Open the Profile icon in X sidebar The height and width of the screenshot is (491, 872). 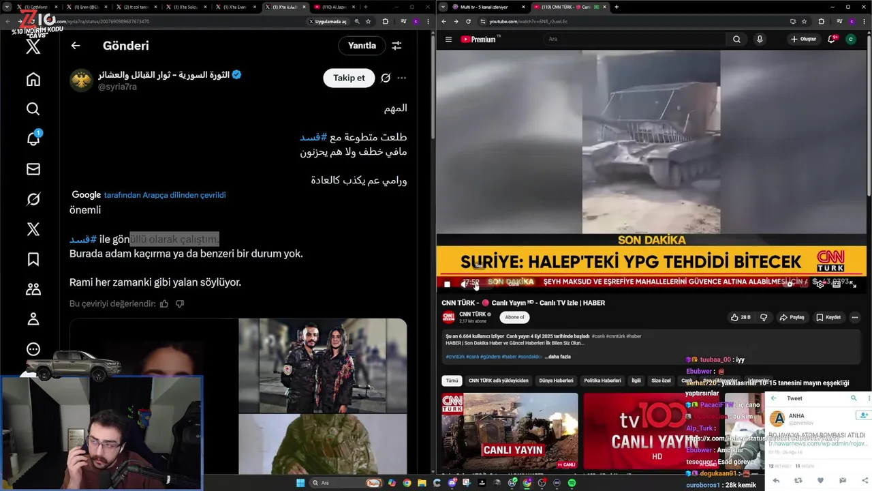33,319
